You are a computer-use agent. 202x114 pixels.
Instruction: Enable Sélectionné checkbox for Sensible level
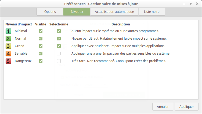[59, 54]
